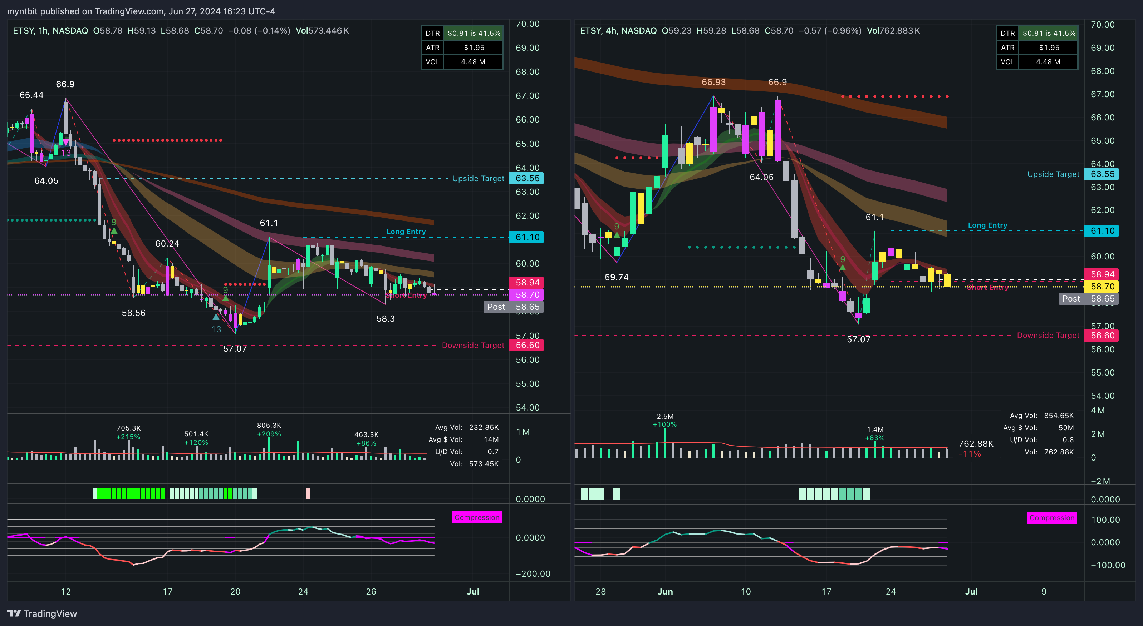Image resolution: width=1143 pixels, height=626 pixels.
Task: Select the ETSY, 1h, NASDAQ chart title
Action: pyautogui.click(x=50, y=31)
